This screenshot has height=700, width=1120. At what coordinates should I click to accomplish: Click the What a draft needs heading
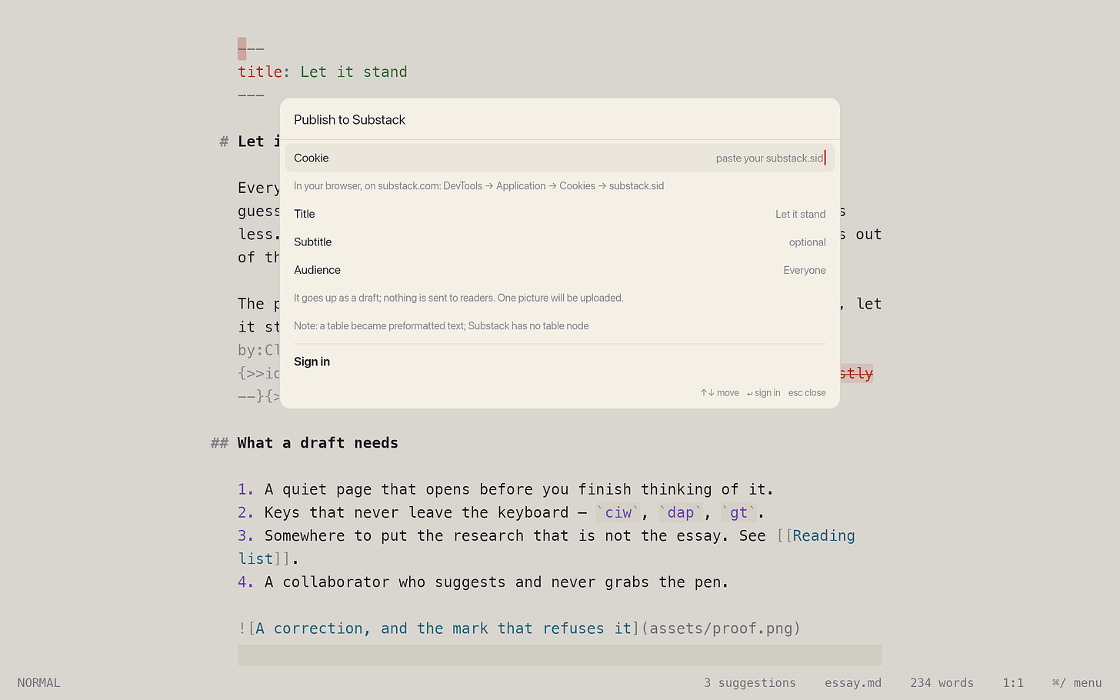pos(318,443)
